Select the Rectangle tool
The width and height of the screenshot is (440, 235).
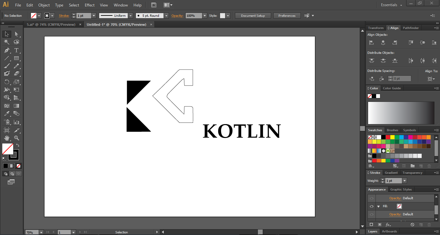[x=16, y=58]
